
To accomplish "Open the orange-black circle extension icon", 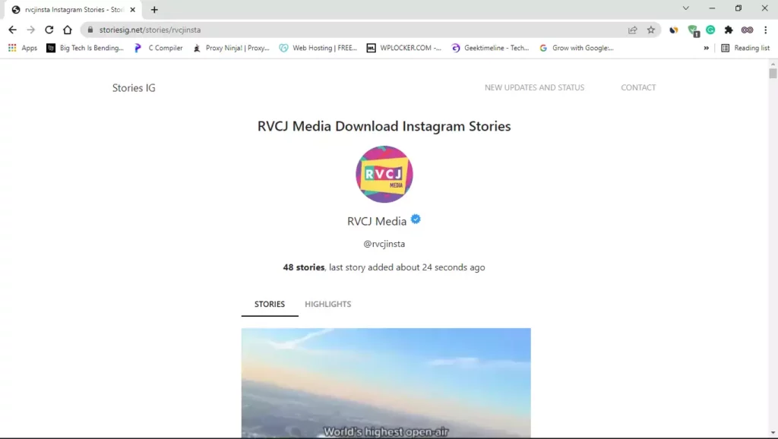I will click(x=673, y=30).
